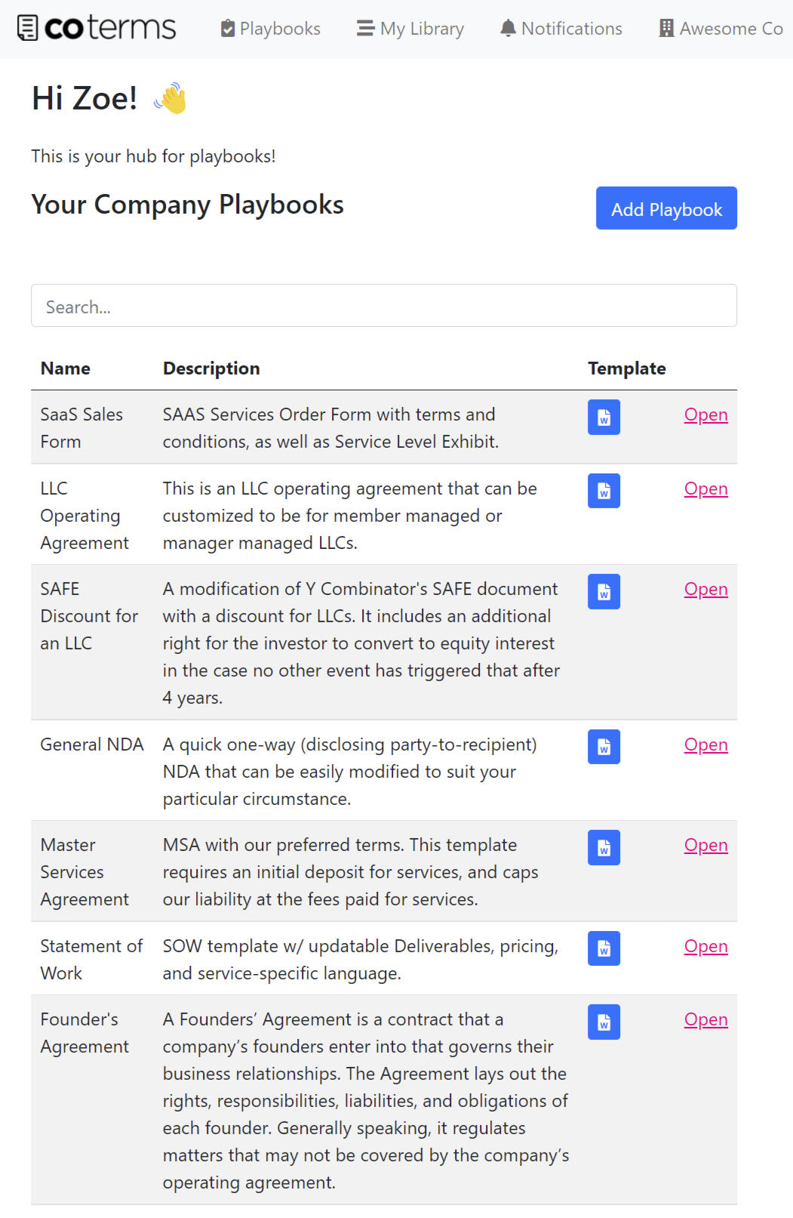The image size is (793, 1218).
Task: Open My Library menu item
Action: (x=410, y=29)
